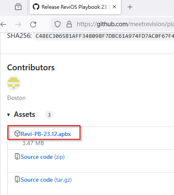Focus the github.com address bar

point(125,24)
